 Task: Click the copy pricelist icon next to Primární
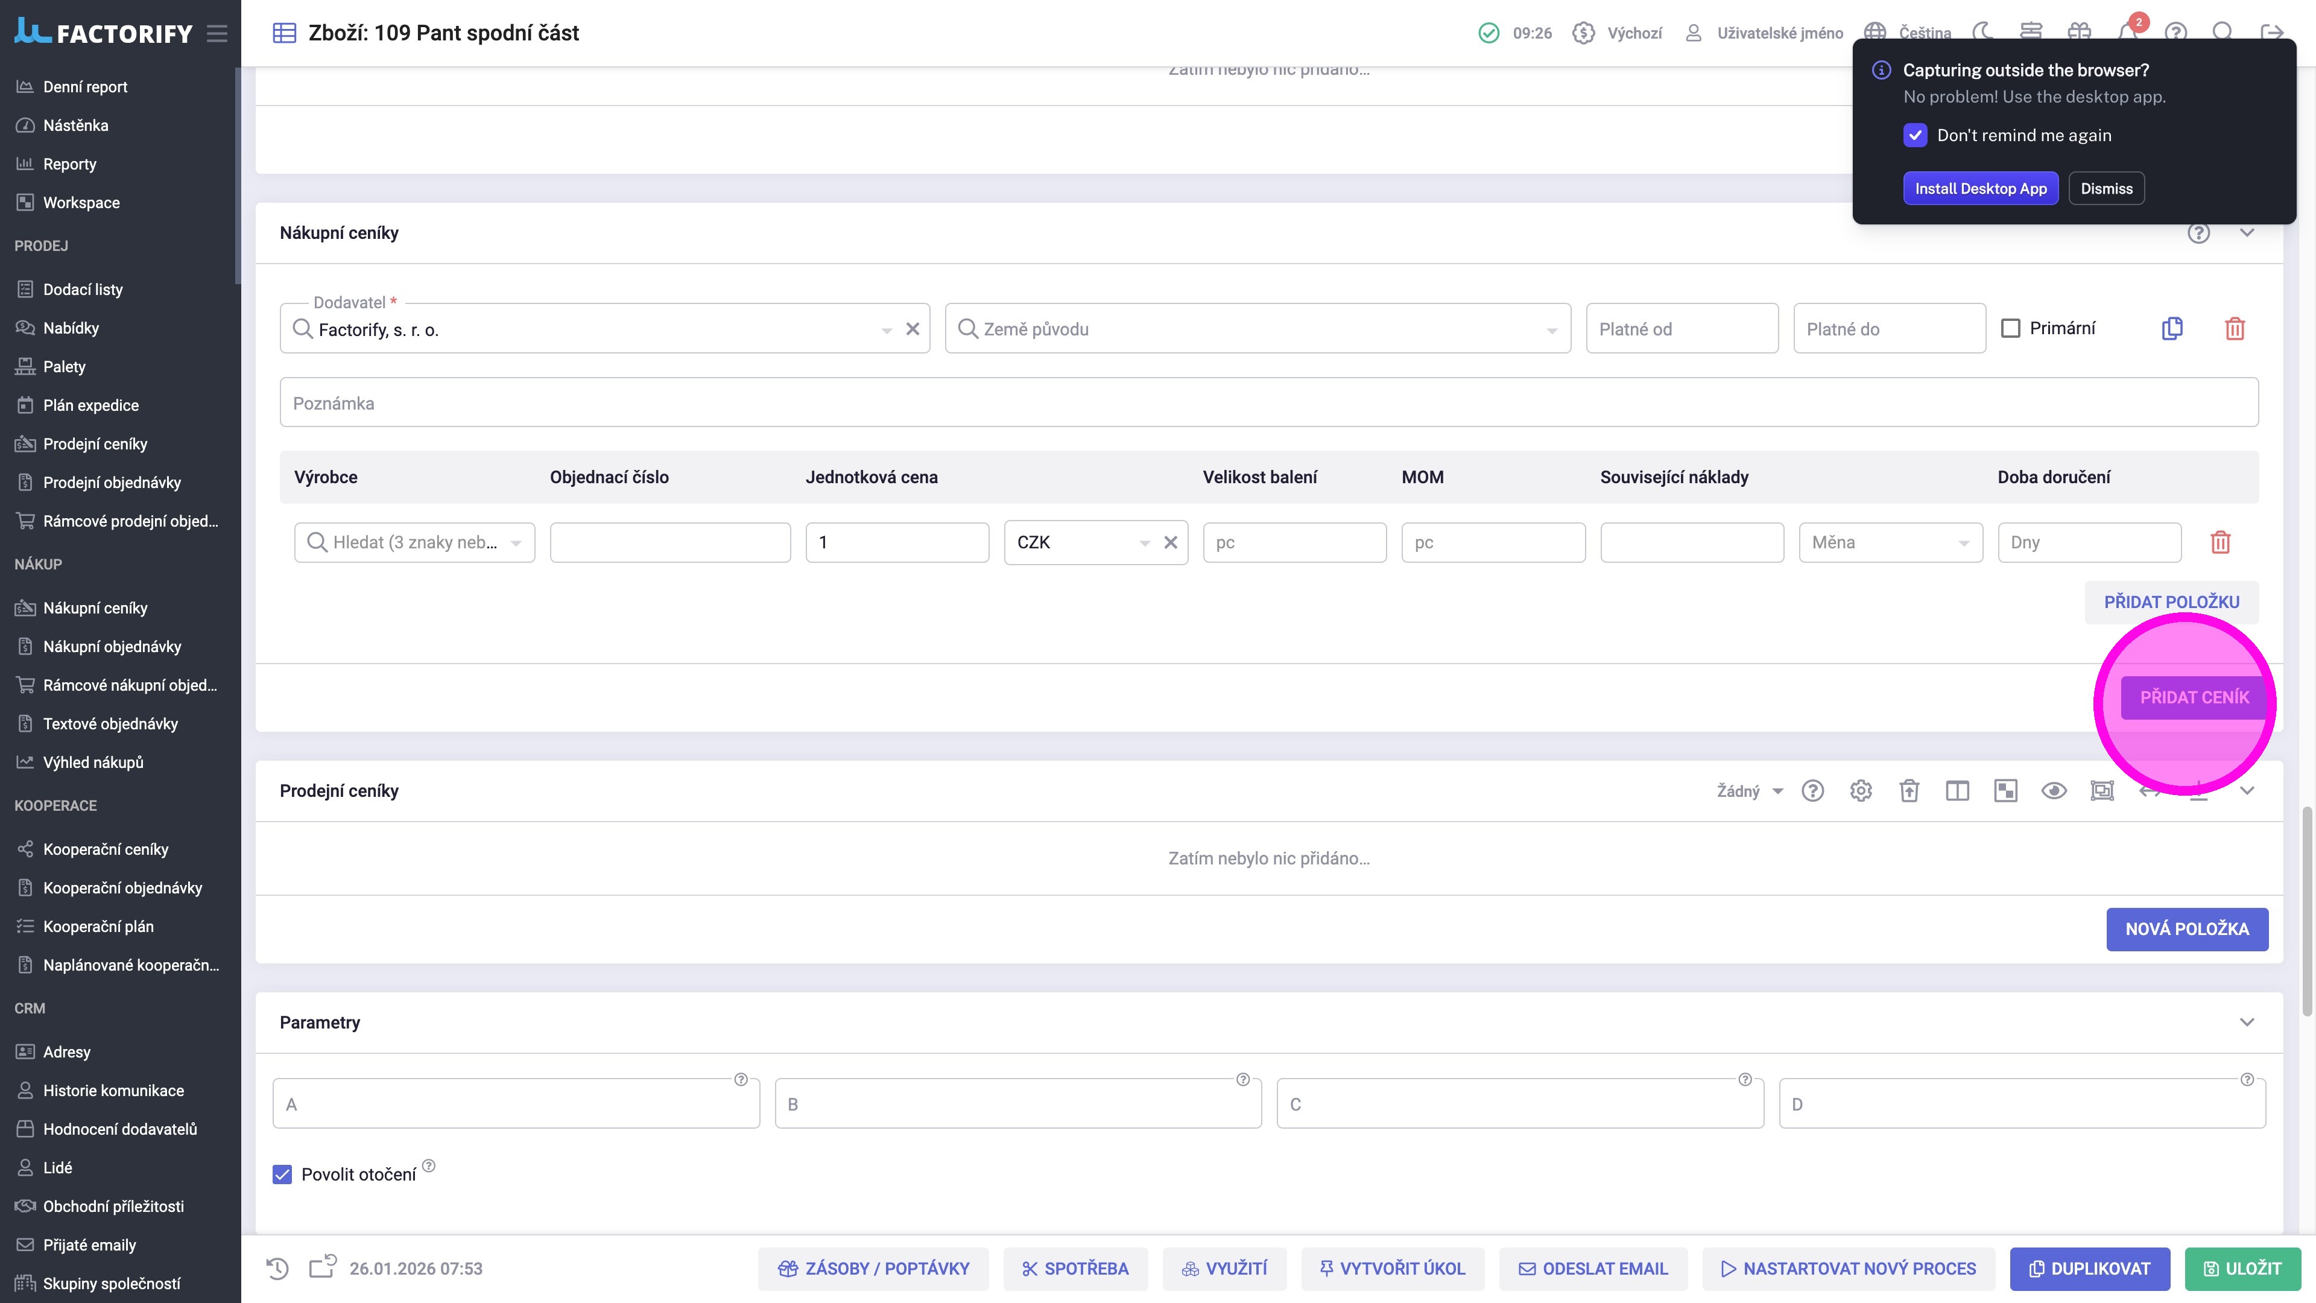click(x=2171, y=329)
